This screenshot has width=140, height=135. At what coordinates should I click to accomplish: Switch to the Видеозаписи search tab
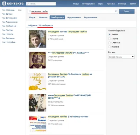91,17
